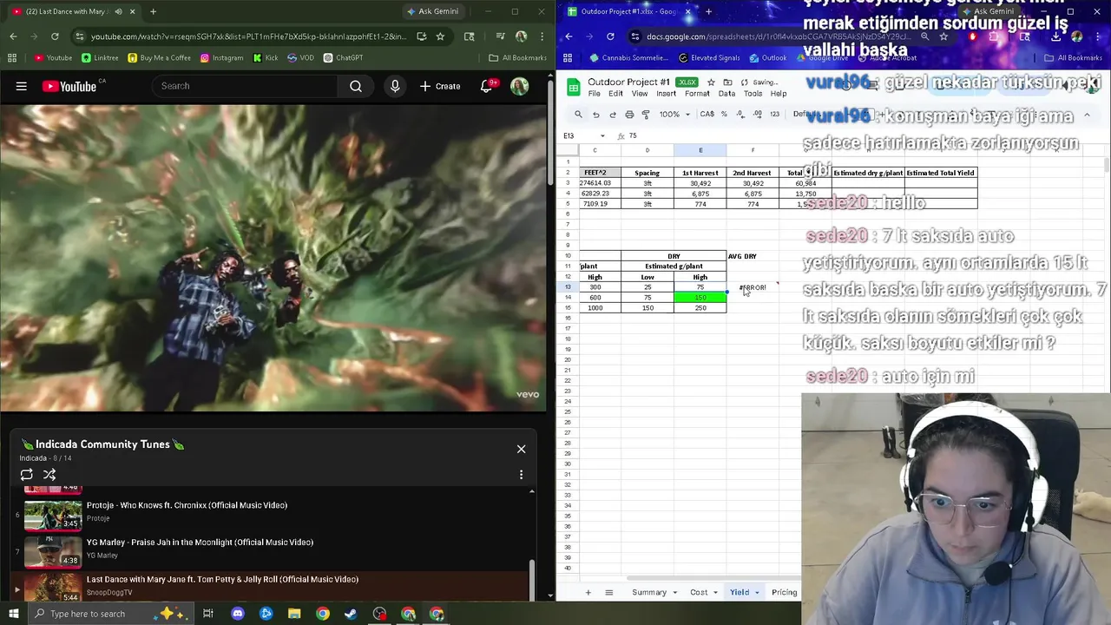This screenshot has height=625, width=1111.
Task: Select the #ERROR! cell in column F
Action: (753, 287)
